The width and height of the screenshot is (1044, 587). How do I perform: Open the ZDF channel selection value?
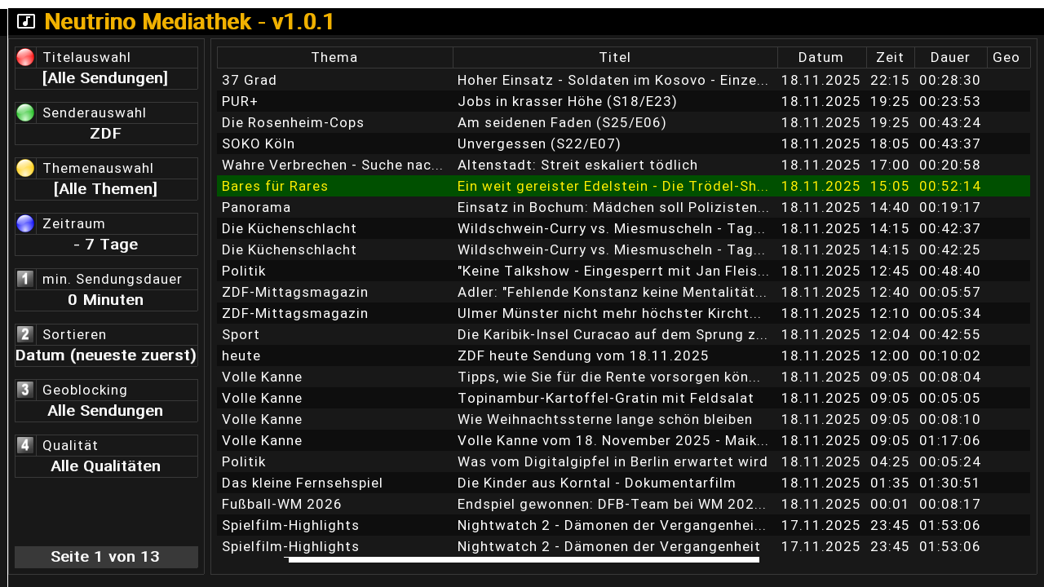(x=106, y=134)
